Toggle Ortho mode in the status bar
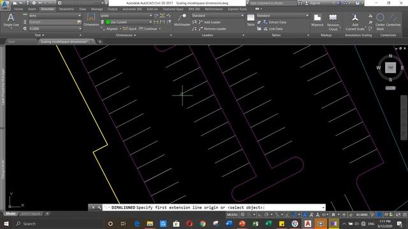The image size is (408, 229). coord(259,214)
